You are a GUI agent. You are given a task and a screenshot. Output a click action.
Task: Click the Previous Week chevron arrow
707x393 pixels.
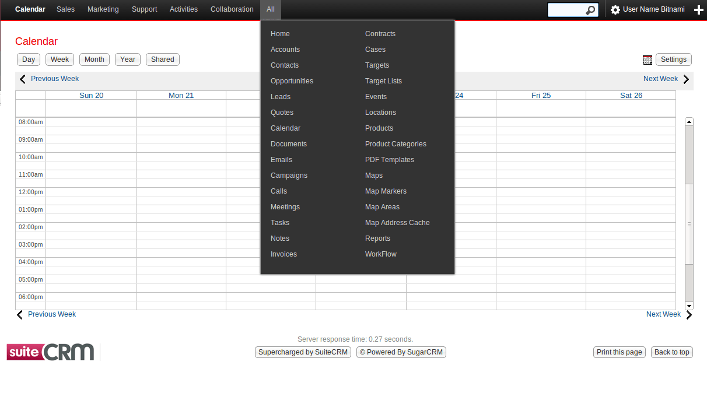22,79
